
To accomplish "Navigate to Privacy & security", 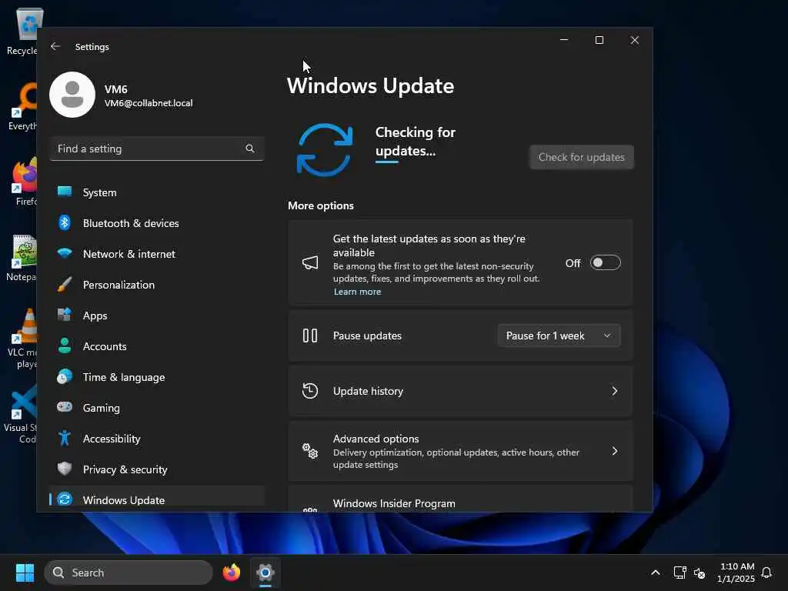I will pyautogui.click(x=157, y=469).
